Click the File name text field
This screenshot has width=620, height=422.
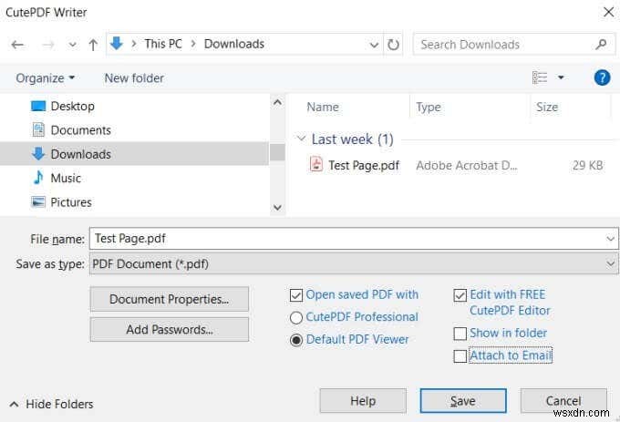coord(347,239)
